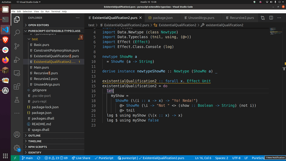Image resolution: width=286 pixels, height=161 pixels.
Task: Synchronize changes icon in status bar
Action: tap(39, 158)
